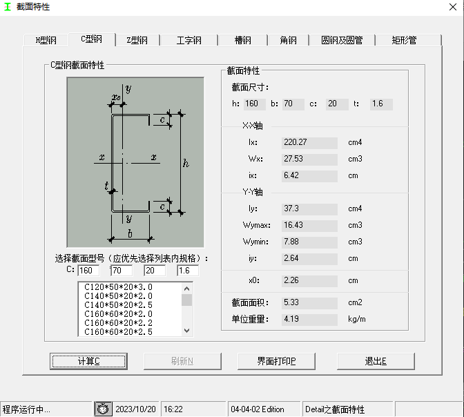Click the b value field 70
464x417 pixels.
click(x=293, y=104)
